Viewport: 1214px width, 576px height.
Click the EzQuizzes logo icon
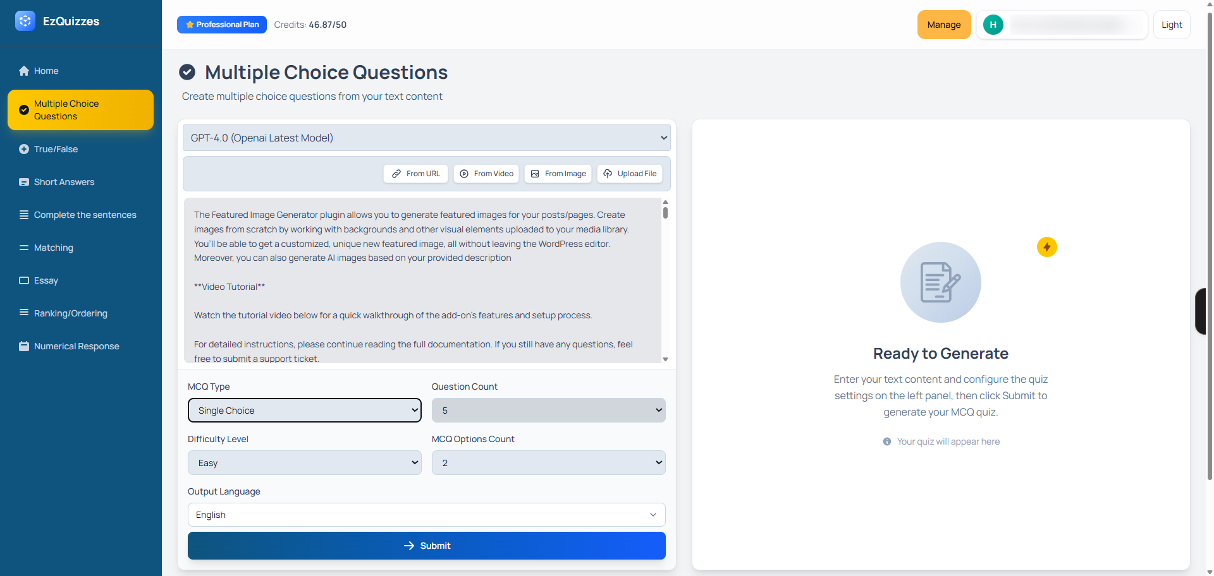25,21
